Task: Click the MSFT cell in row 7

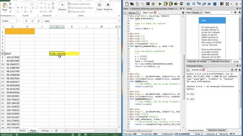Action: 13,54
